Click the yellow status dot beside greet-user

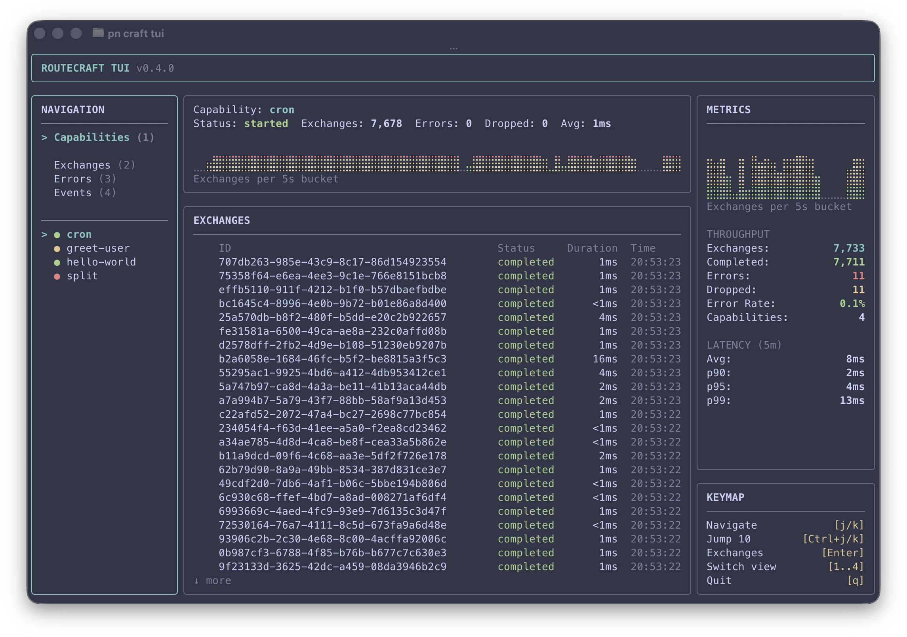57,248
